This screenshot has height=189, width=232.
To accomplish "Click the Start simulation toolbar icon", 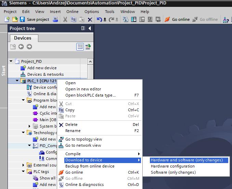I will [x=150, y=19].
